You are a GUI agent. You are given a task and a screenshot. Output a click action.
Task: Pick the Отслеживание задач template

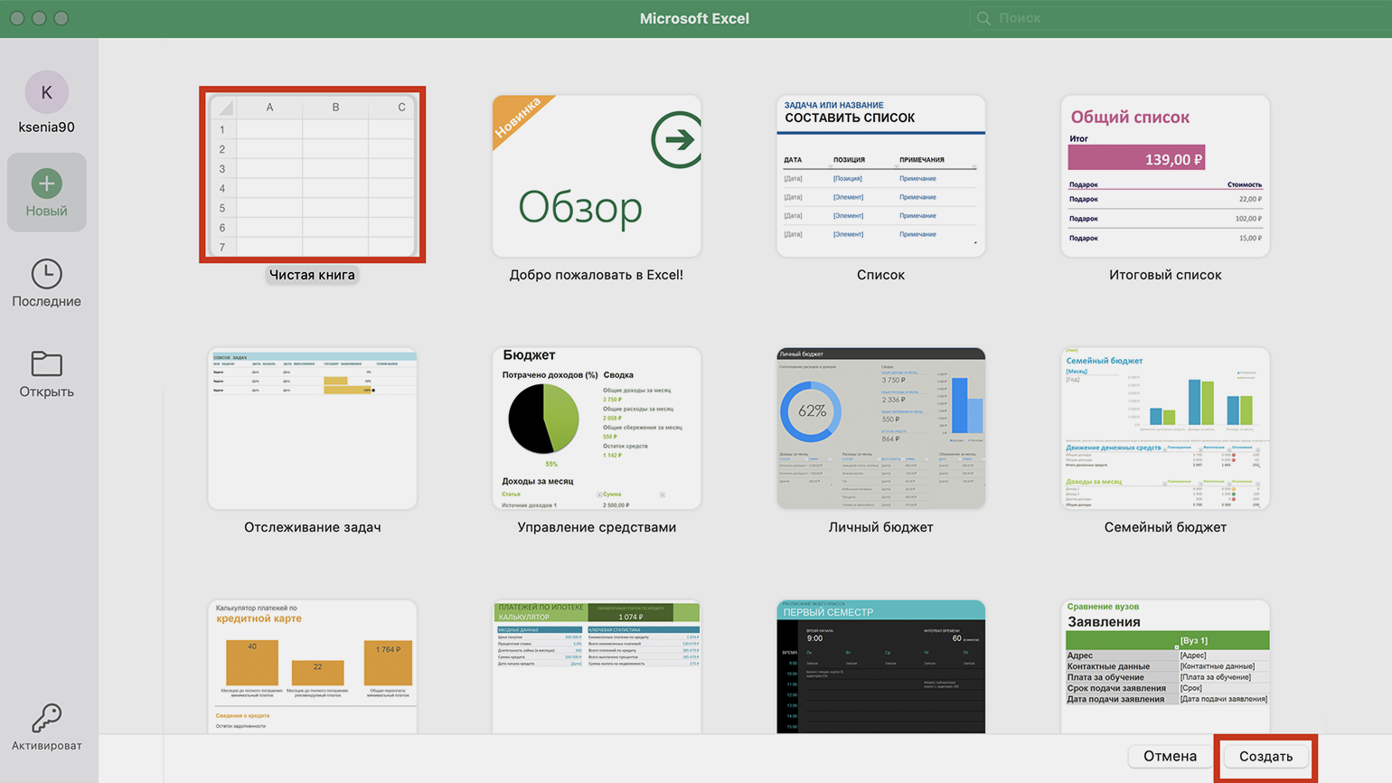[312, 428]
